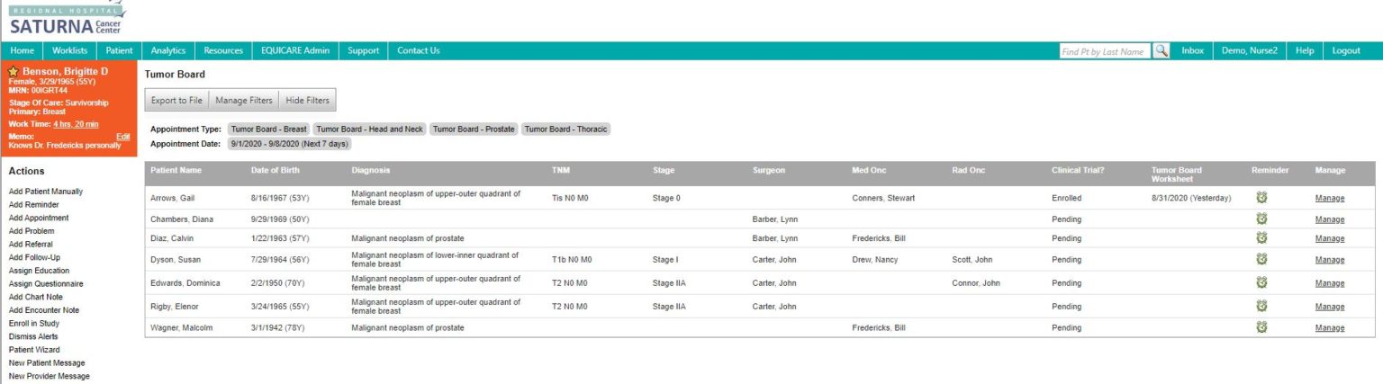Hide the filters panel
Image resolution: width=1383 pixels, height=384 pixels.
tap(307, 101)
